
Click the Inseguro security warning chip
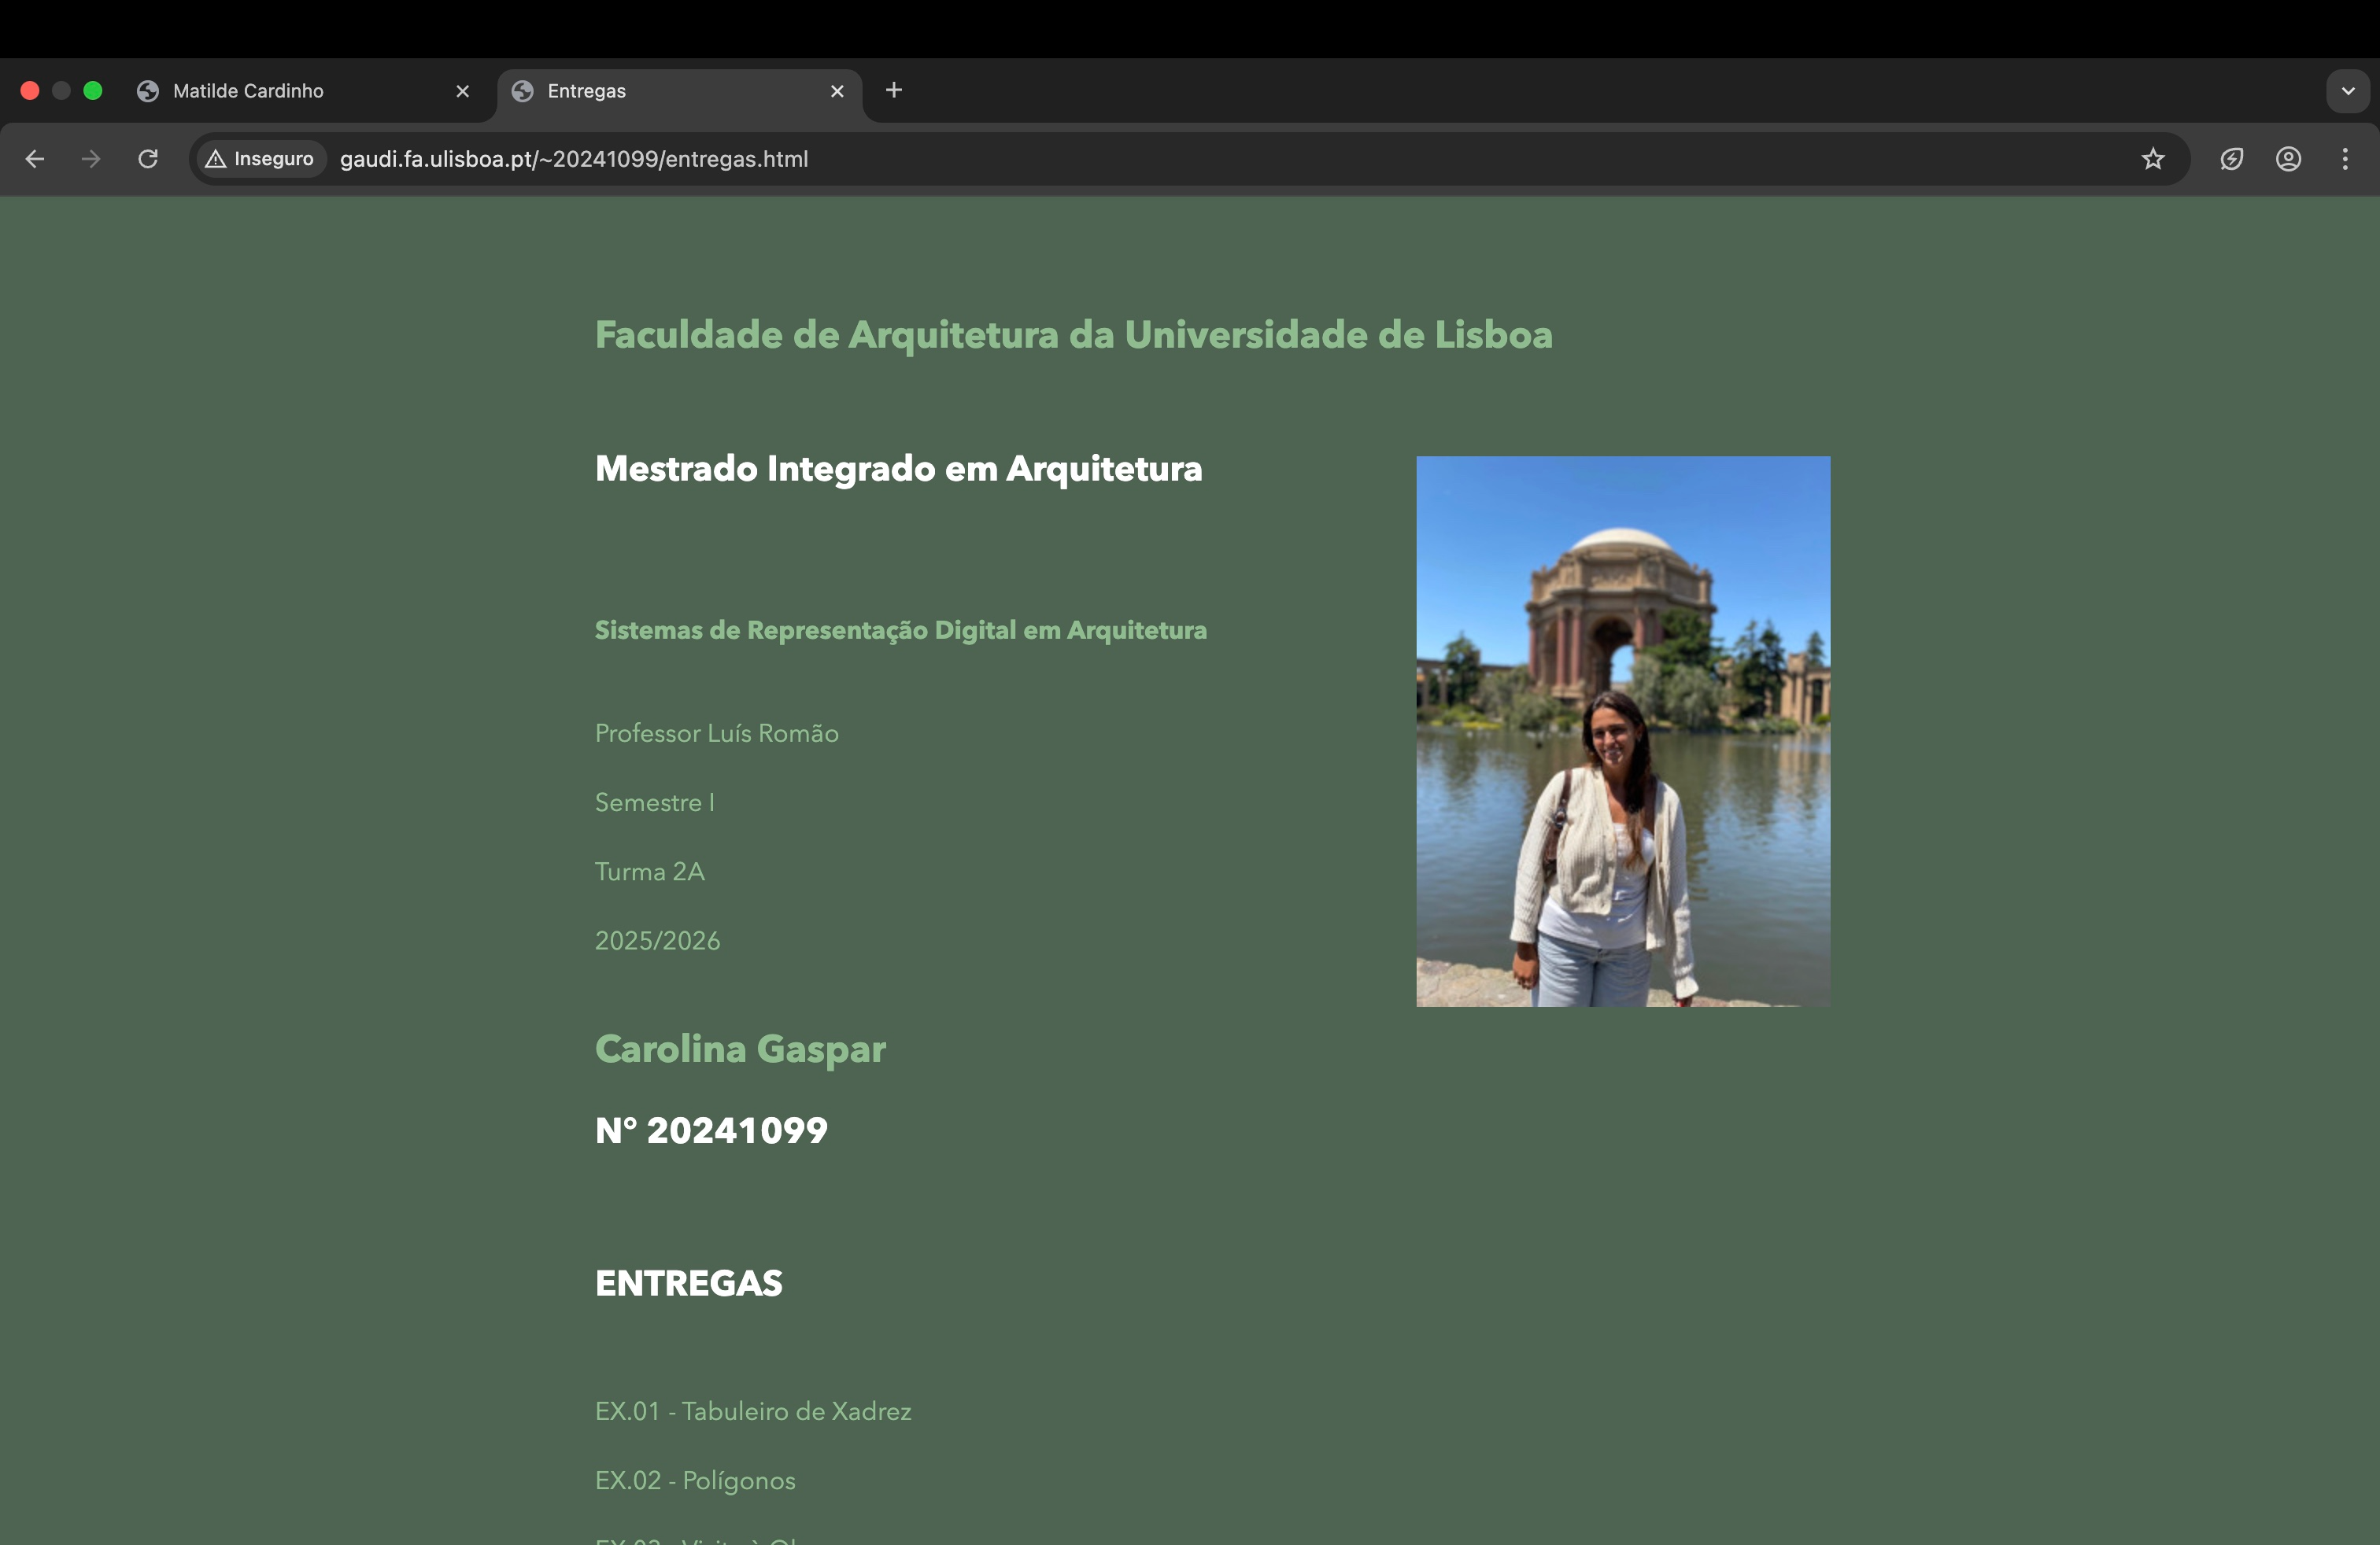[x=260, y=159]
